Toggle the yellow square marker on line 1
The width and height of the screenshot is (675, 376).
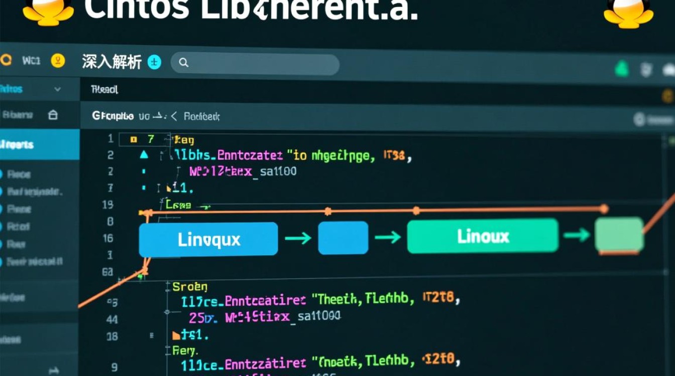(134, 140)
